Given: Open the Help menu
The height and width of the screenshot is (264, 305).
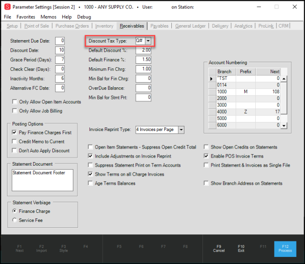Looking at the screenshot, I should (x=67, y=17).
